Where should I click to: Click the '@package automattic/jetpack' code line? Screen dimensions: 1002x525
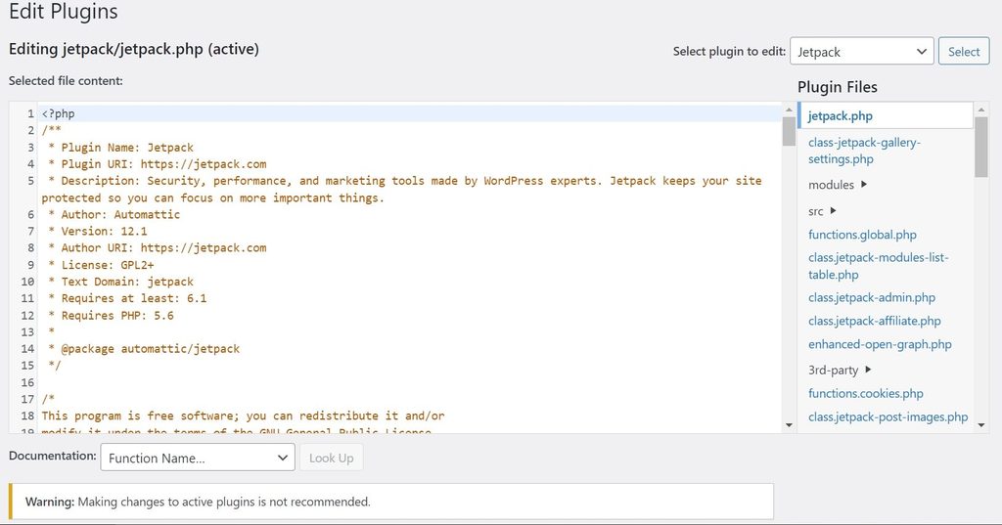144,349
